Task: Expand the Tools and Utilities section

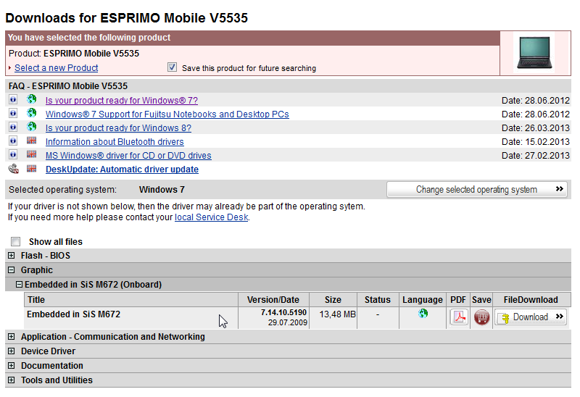Action: click(x=12, y=380)
